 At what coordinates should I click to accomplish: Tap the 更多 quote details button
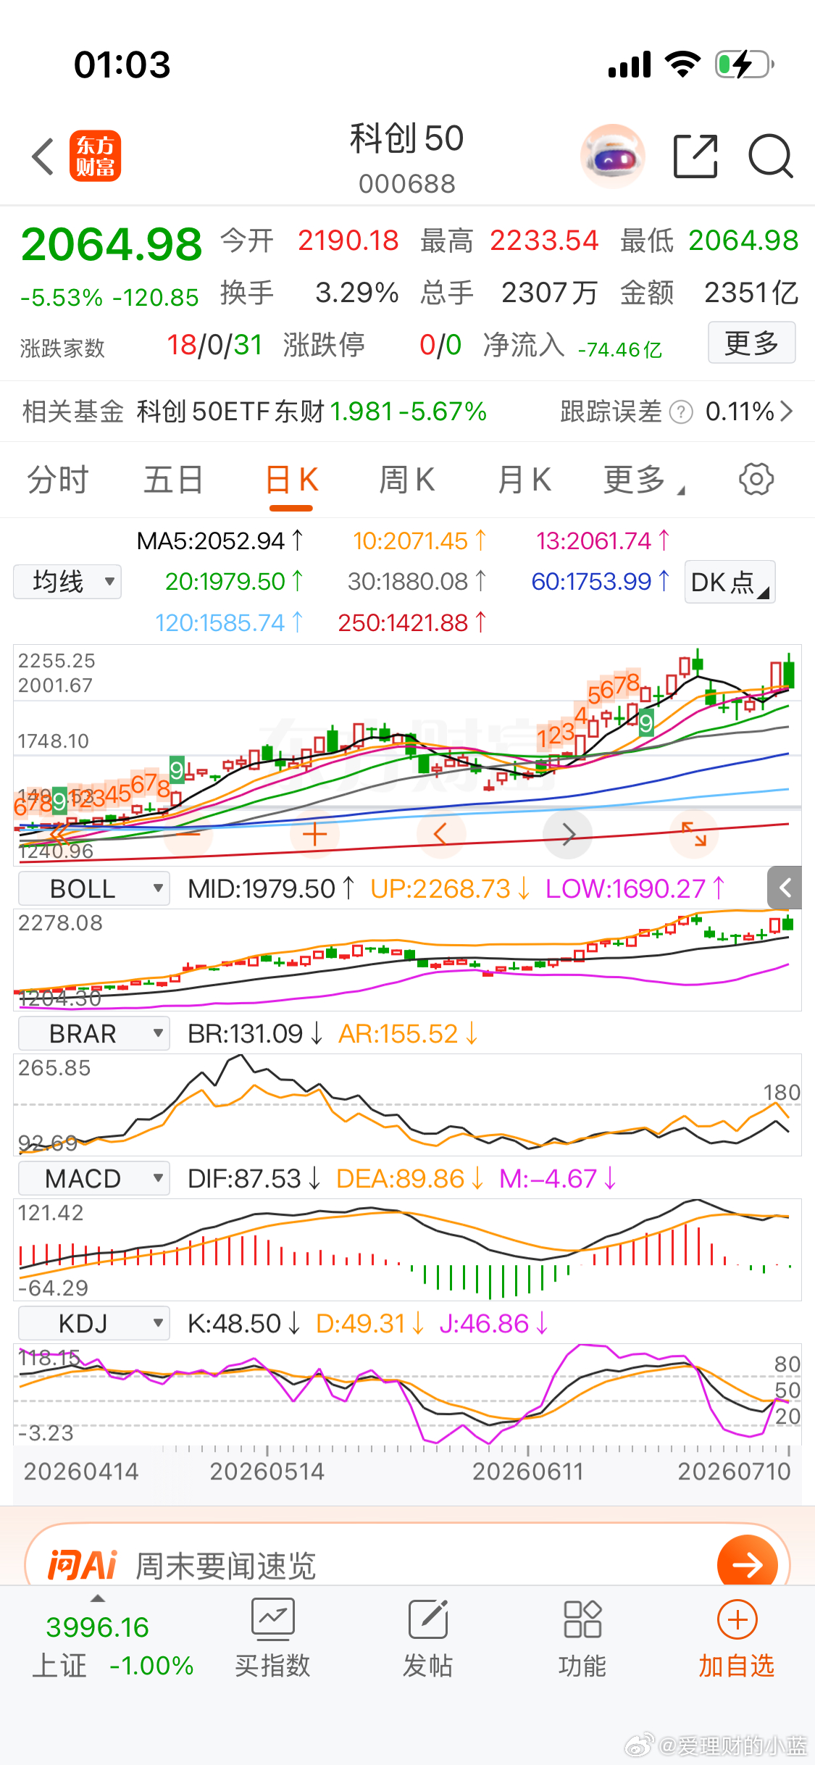(x=752, y=343)
